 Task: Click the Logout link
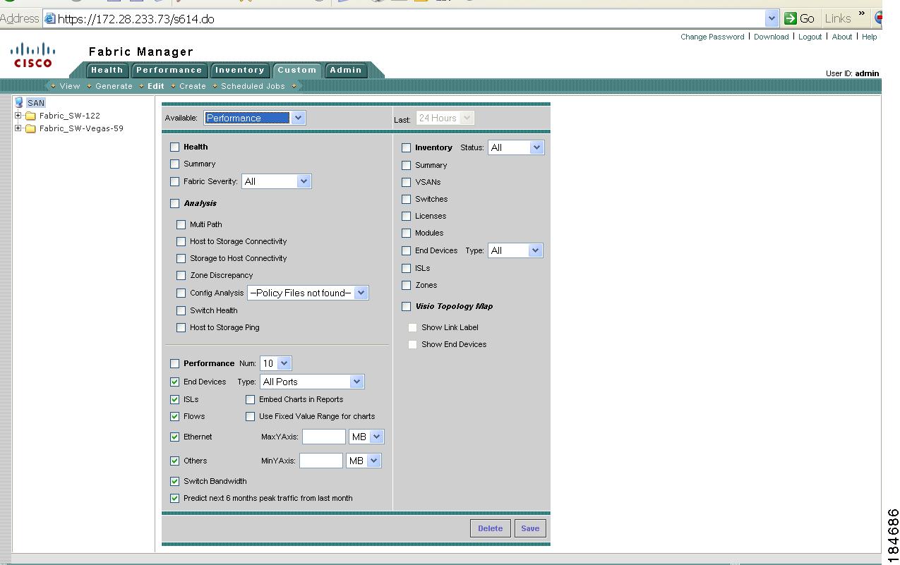(x=810, y=37)
